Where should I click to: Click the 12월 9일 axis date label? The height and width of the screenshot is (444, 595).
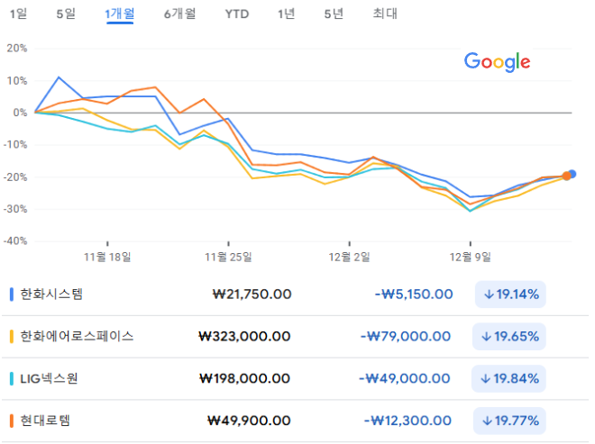[x=471, y=258]
